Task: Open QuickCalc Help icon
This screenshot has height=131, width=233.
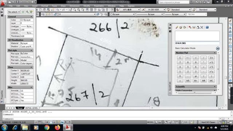Action: 207,27
